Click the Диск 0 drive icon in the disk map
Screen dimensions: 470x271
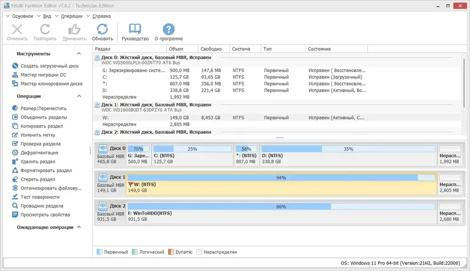(x=103, y=148)
